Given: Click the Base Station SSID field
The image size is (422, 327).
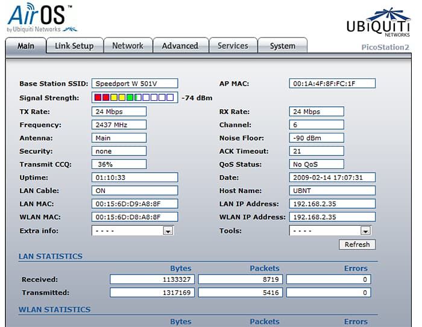Looking at the screenshot, I should pyautogui.click(x=134, y=84).
